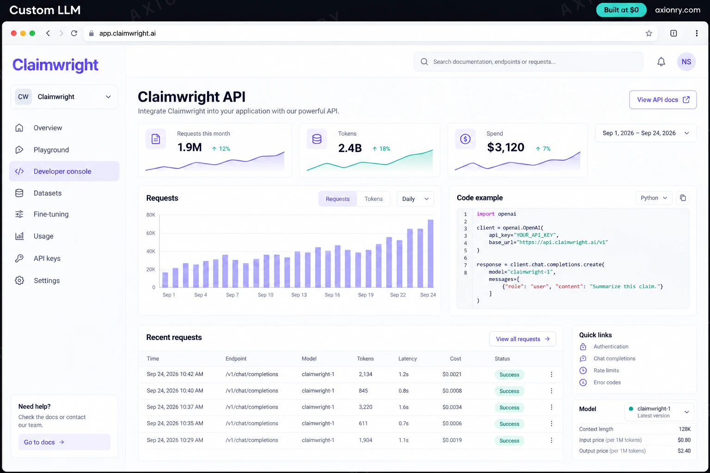Select Developer console in the sidebar
Screen dimensions: 710x473
point(64,171)
